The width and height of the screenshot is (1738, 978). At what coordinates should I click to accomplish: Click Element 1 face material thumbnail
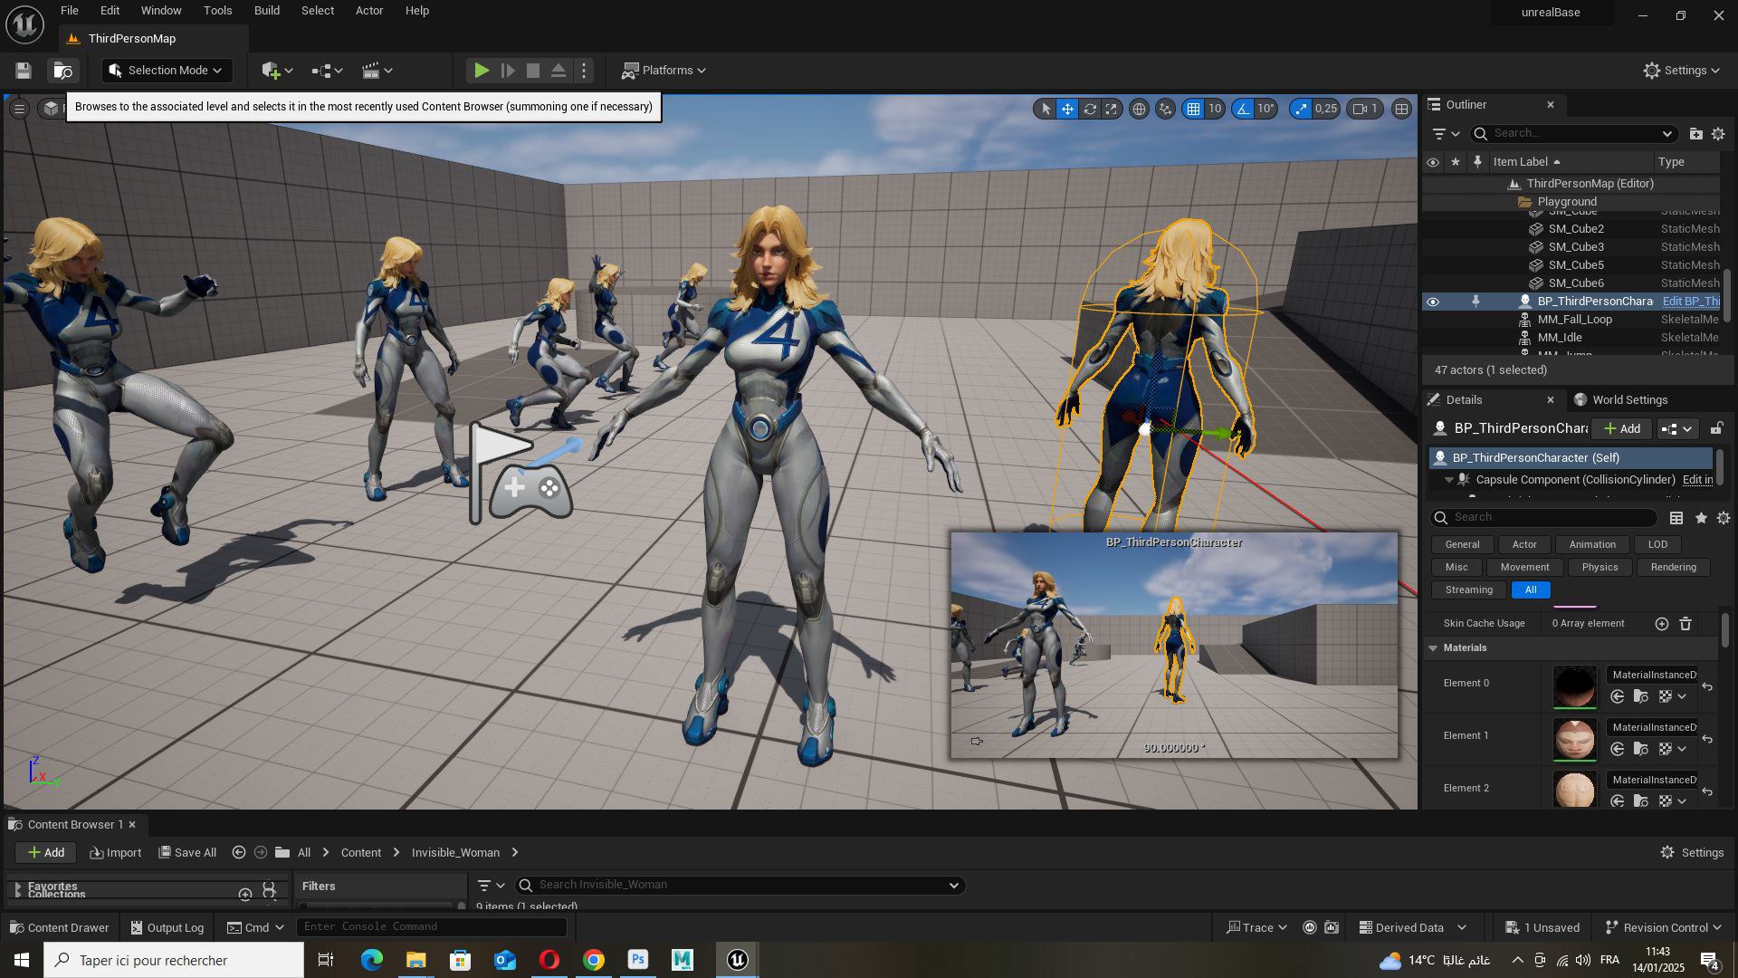(1575, 739)
